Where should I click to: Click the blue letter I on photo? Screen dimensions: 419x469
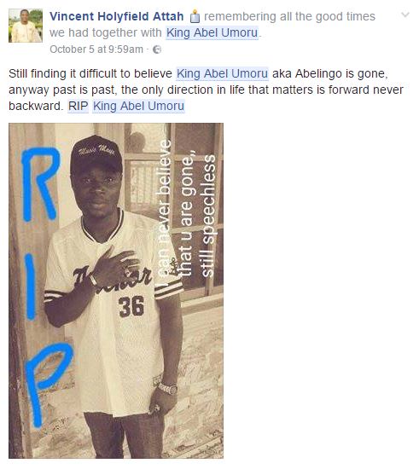click(30, 287)
